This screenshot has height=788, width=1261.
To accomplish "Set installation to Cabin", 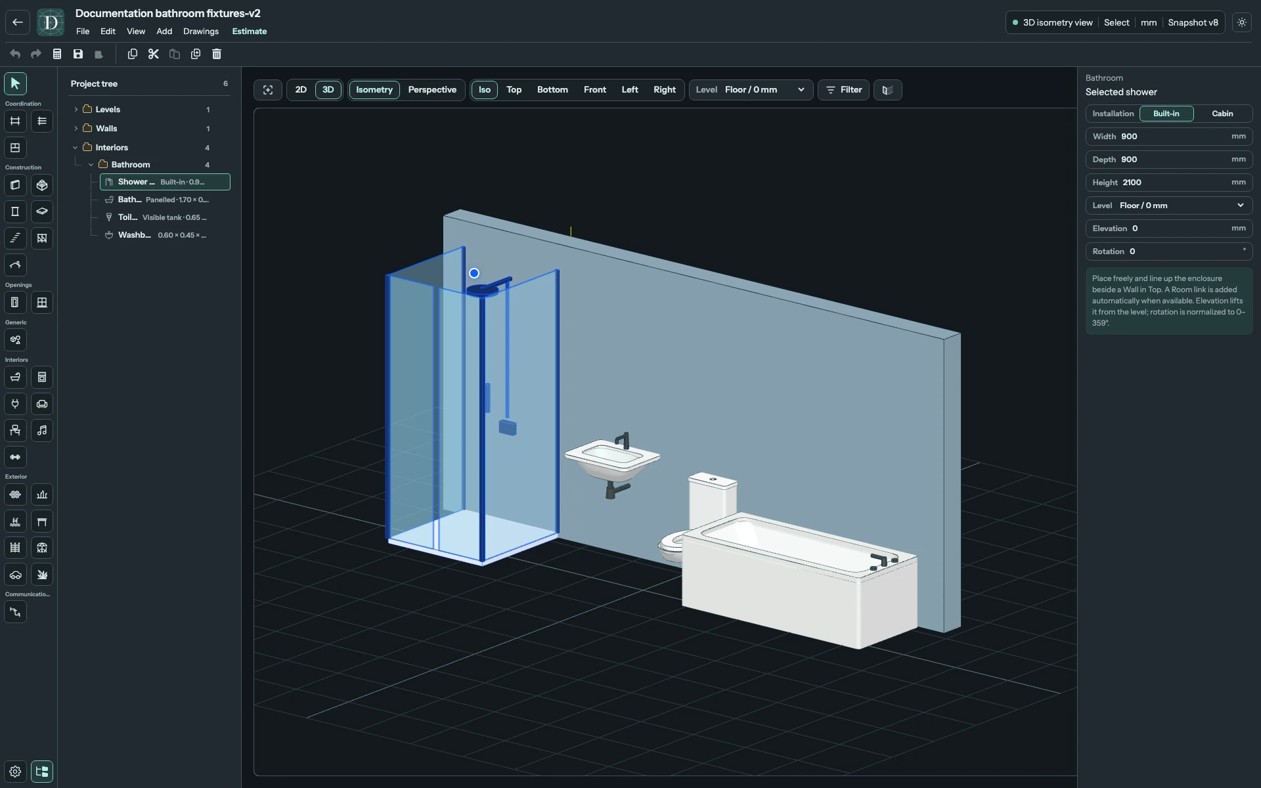I will pyautogui.click(x=1222, y=114).
